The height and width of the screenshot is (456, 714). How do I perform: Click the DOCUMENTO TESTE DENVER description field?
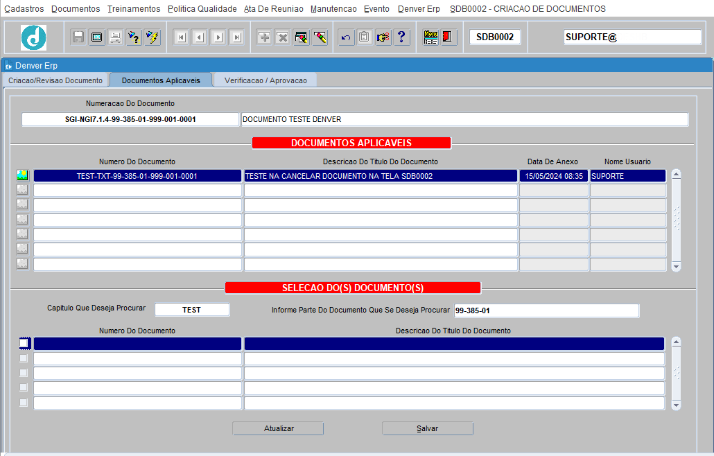(x=465, y=119)
